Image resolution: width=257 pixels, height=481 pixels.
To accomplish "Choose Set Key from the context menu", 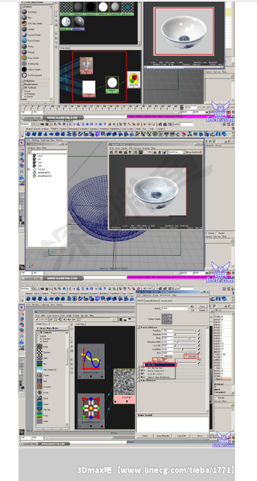I will pos(160,365).
